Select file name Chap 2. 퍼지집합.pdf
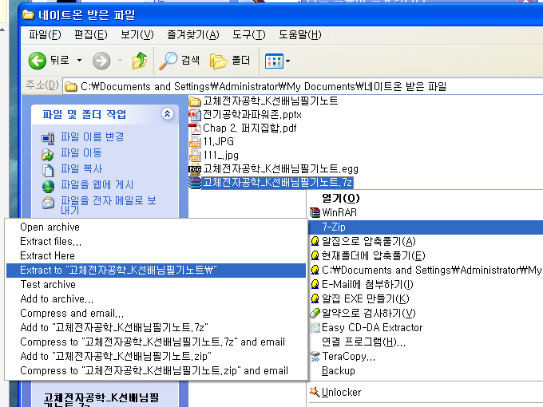 click(x=250, y=128)
